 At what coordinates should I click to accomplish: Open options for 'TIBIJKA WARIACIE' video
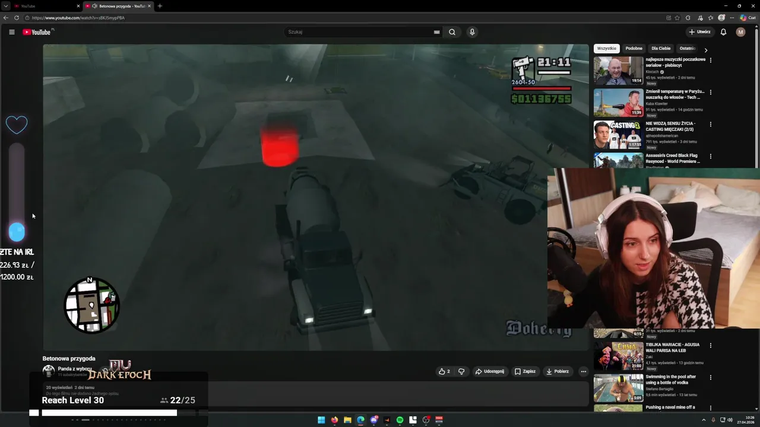(710, 345)
